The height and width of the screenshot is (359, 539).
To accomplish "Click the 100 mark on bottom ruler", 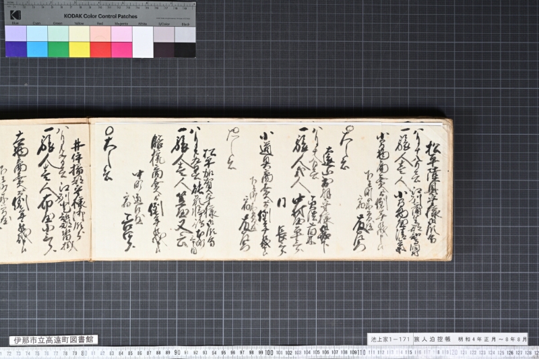I will (269, 353).
